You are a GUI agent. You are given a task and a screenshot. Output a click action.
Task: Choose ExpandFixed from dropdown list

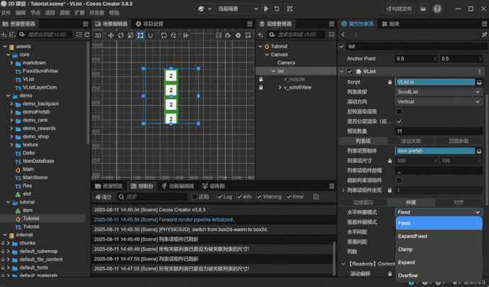(x=439, y=236)
